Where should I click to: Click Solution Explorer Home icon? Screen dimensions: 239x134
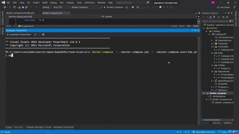click(210, 17)
